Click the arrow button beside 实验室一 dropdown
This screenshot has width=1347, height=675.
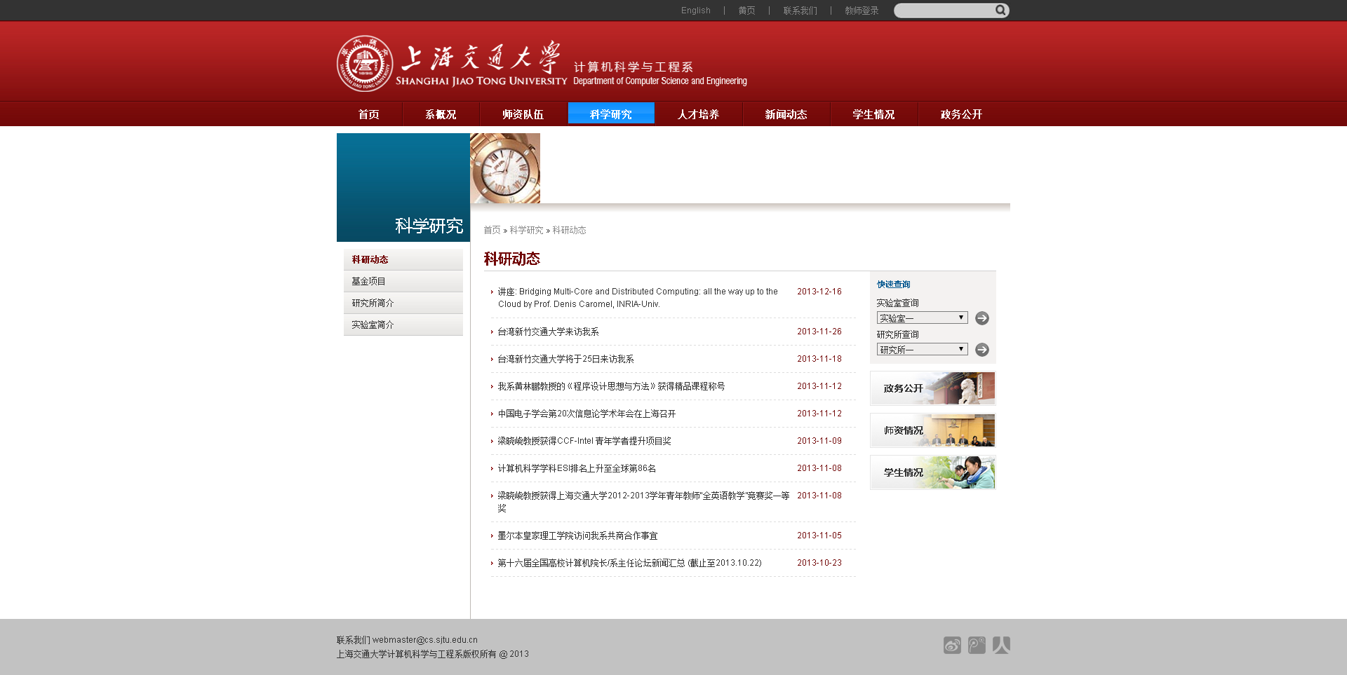pyautogui.click(x=982, y=318)
